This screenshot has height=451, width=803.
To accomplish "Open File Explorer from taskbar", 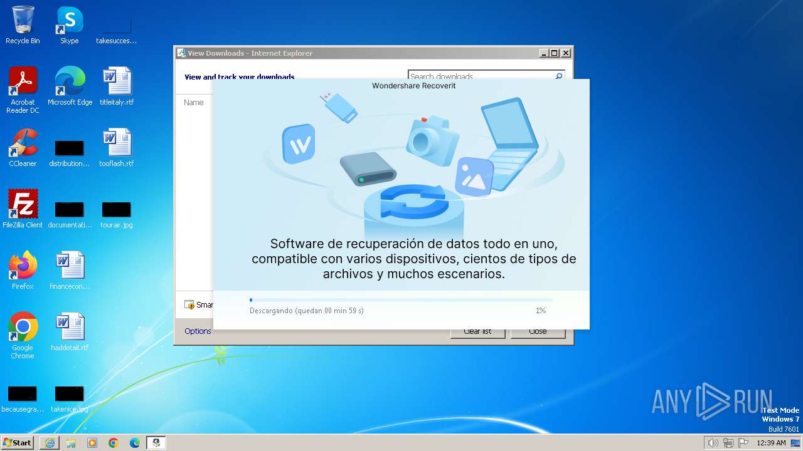I will tap(71, 443).
